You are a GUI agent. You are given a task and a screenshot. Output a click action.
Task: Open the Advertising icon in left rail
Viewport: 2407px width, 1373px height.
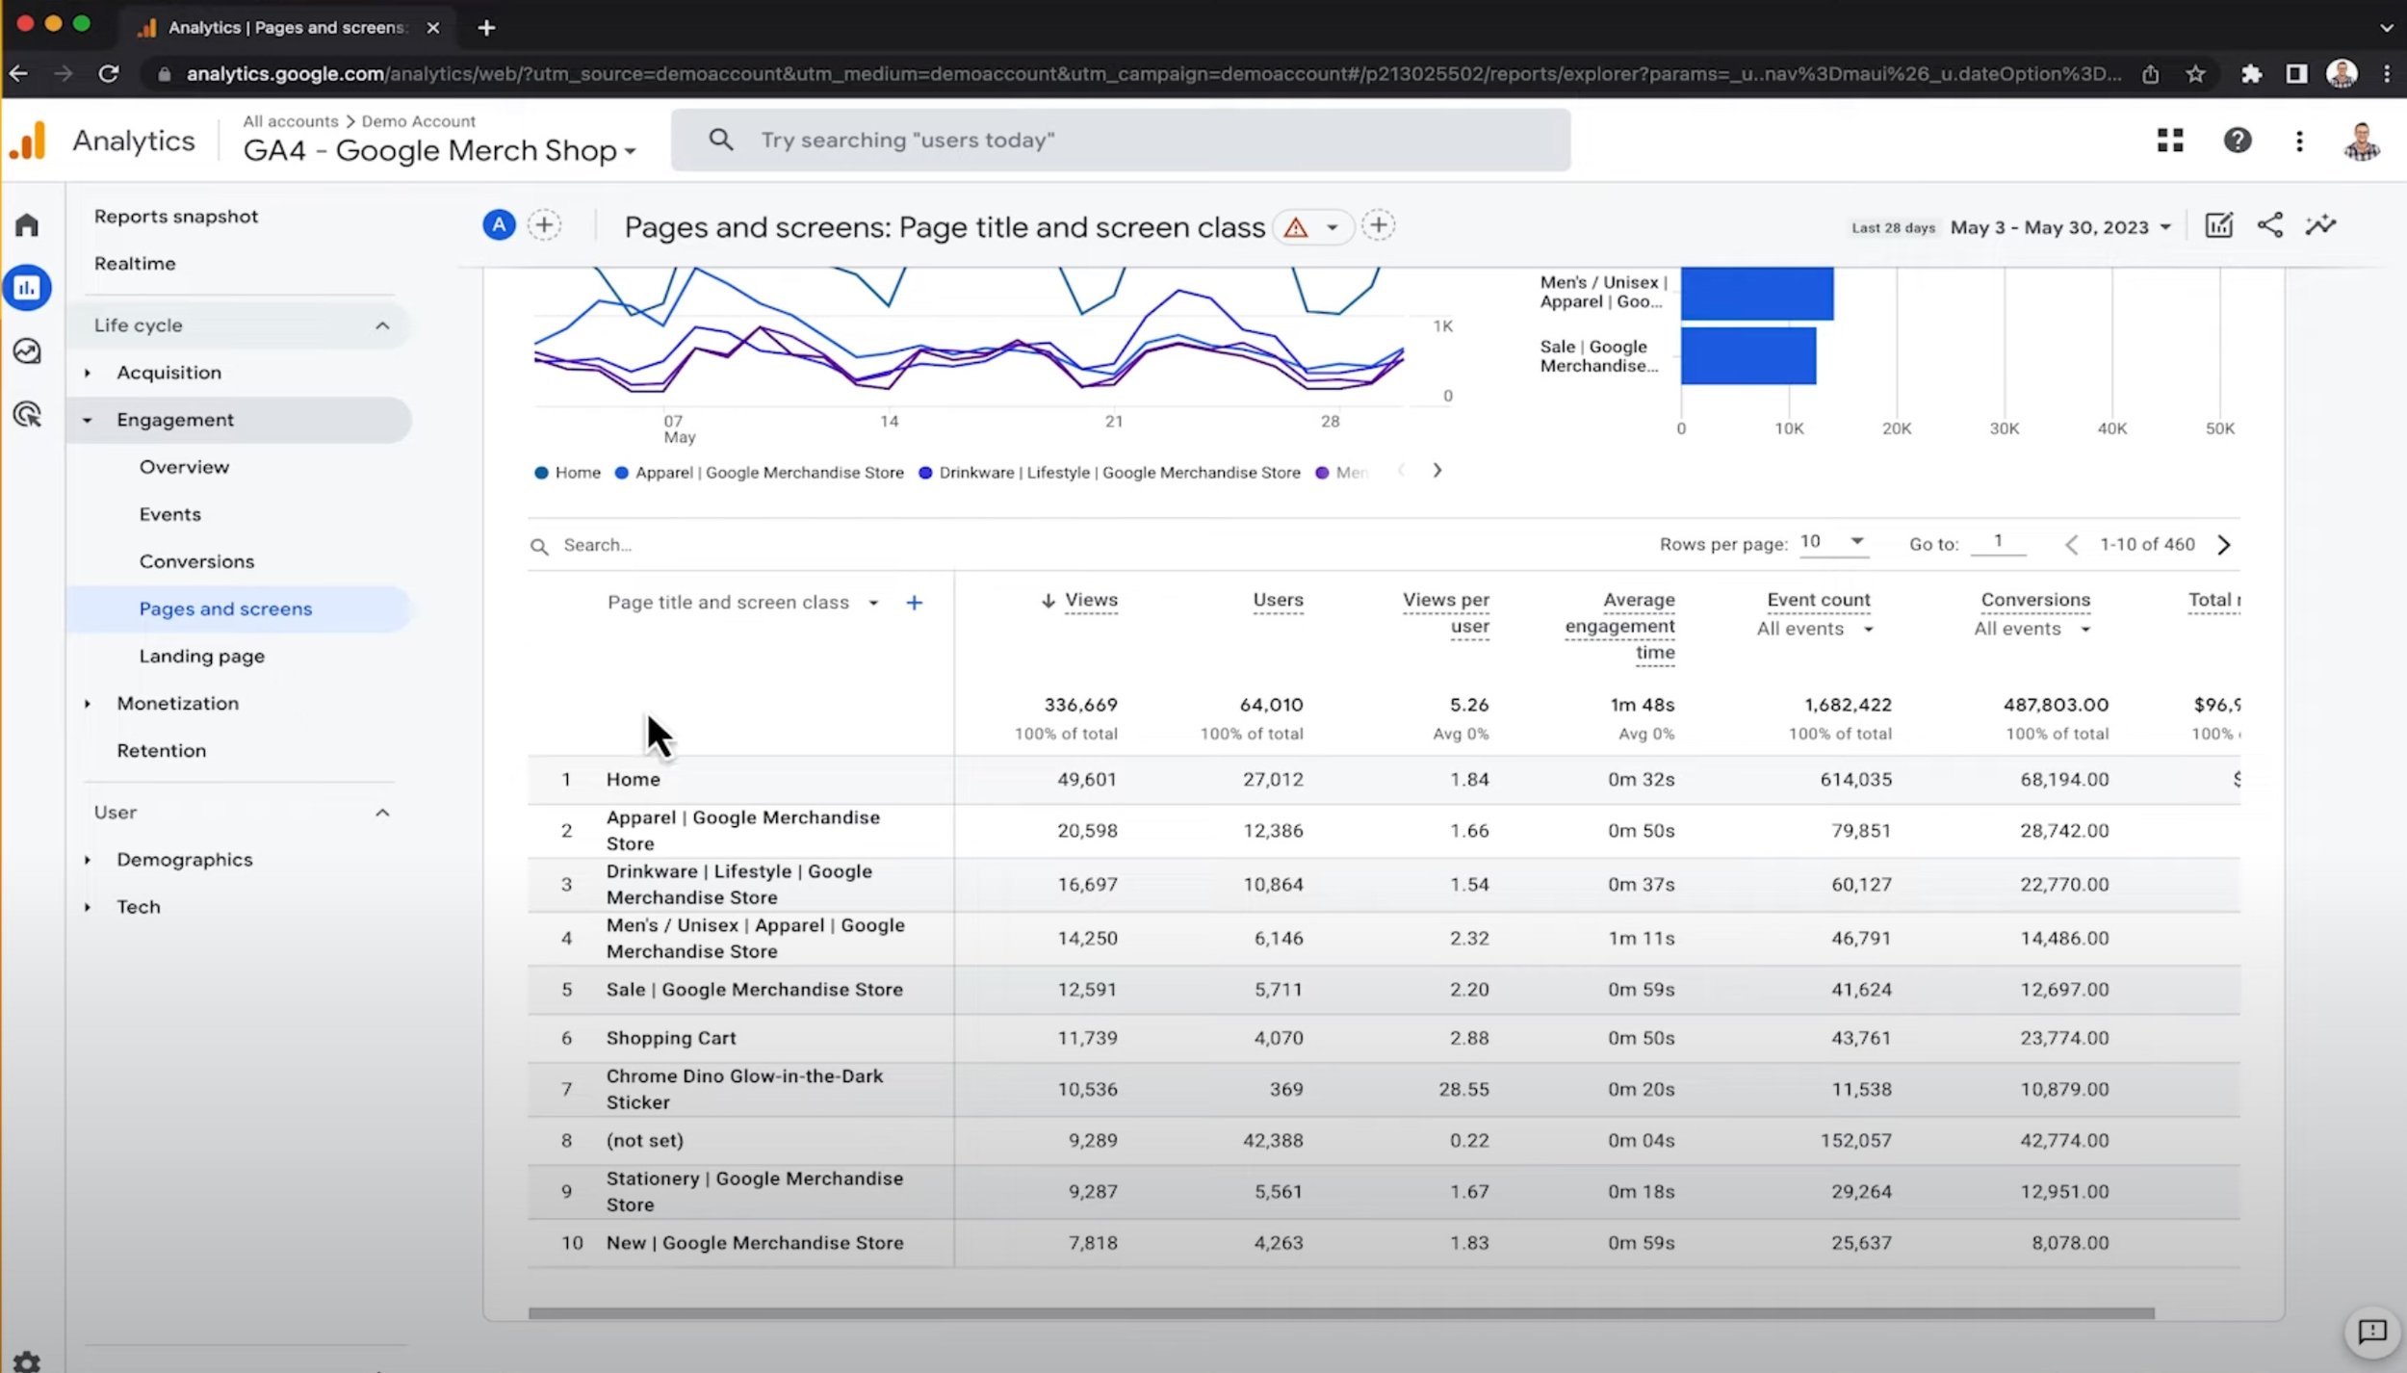point(27,414)
